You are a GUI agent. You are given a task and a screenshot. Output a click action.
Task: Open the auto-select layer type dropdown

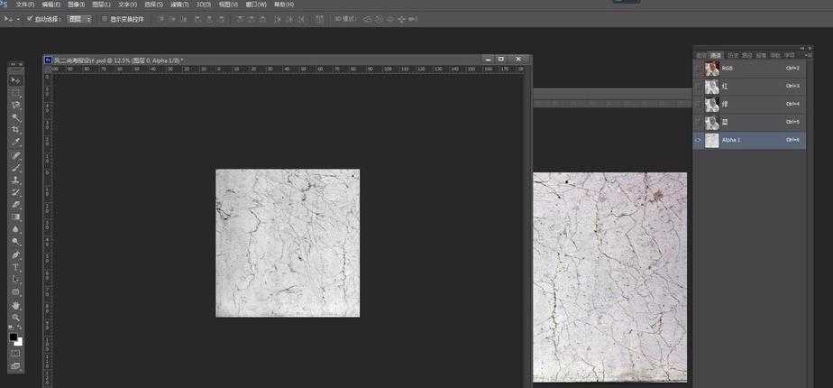coord(80,18)
